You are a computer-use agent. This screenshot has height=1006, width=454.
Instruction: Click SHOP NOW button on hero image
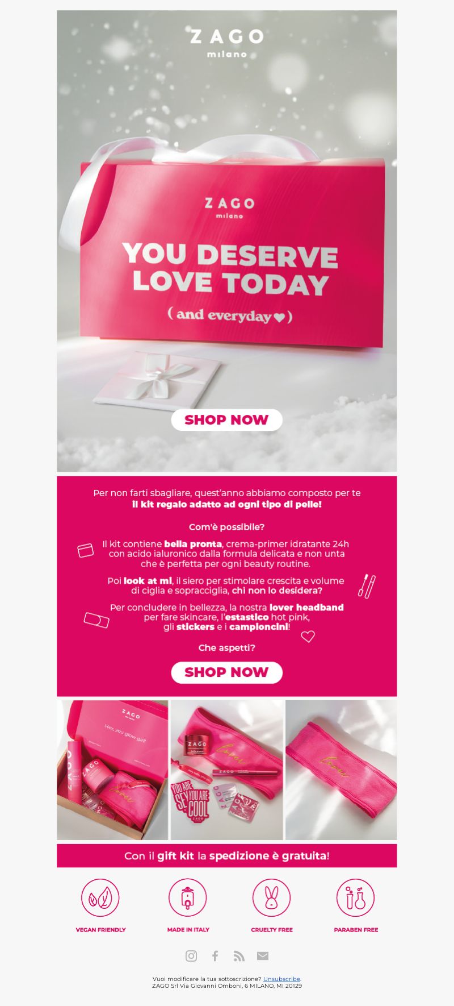[x=226, y=420]
